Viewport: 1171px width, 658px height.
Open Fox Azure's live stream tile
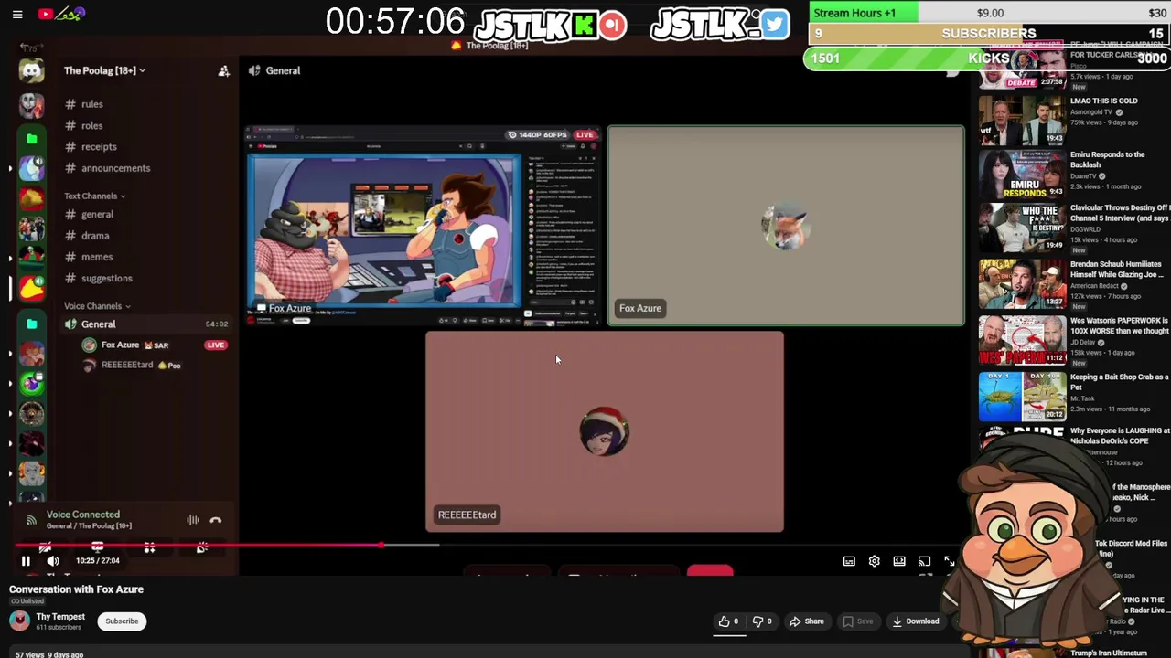(422, 225)
